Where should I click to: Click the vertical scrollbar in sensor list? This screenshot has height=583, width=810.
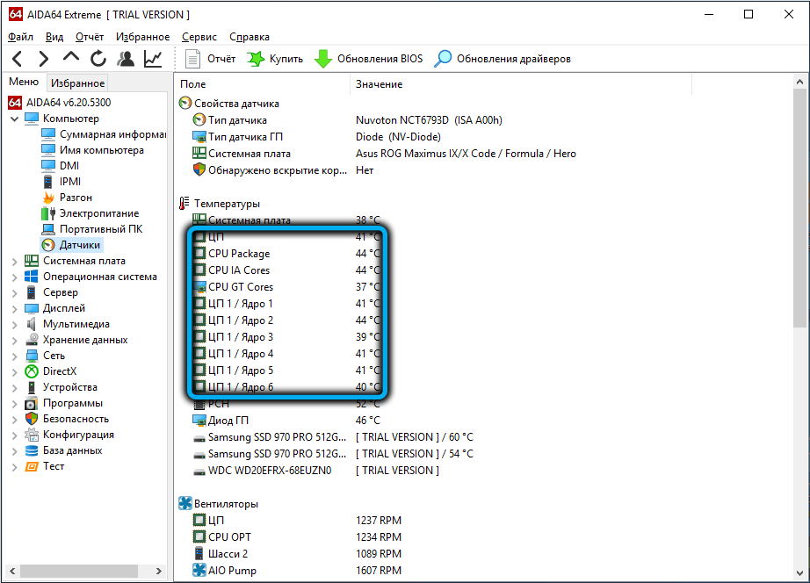pyautogui.click(x=801, y=263)
